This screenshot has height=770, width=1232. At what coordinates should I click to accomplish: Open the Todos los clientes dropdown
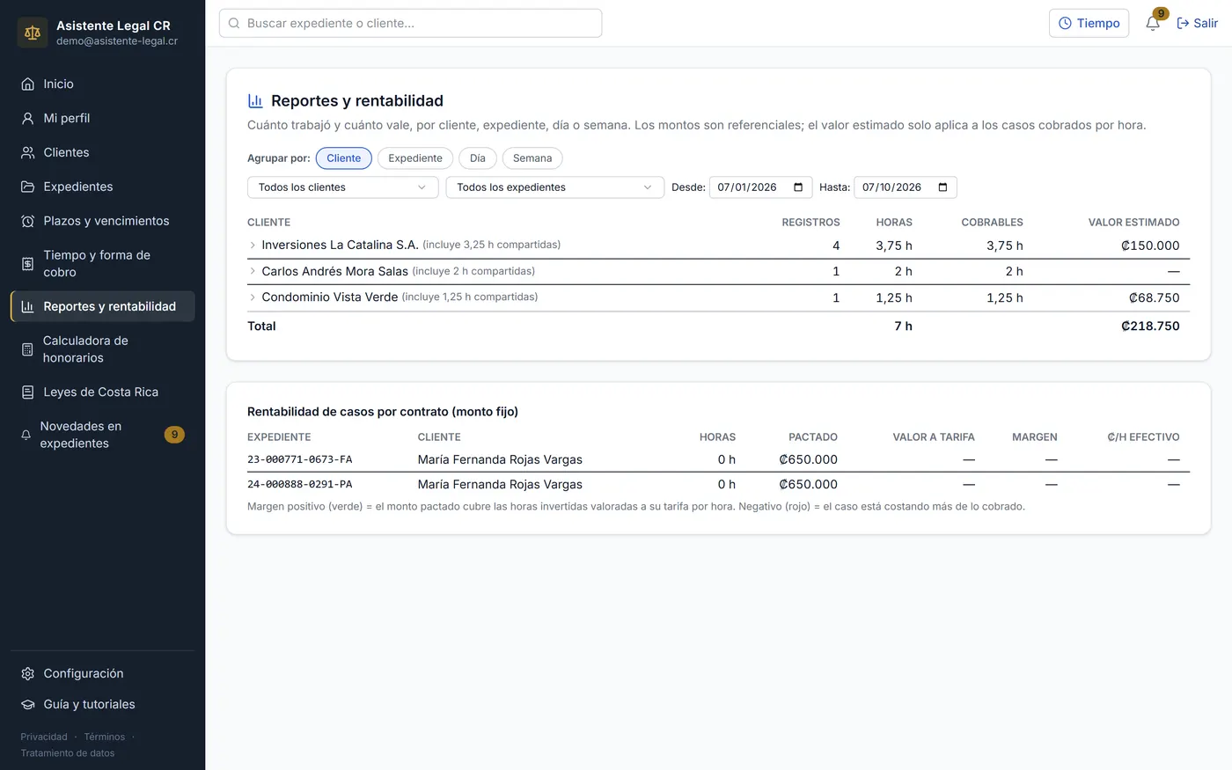(x=343, y=187)
